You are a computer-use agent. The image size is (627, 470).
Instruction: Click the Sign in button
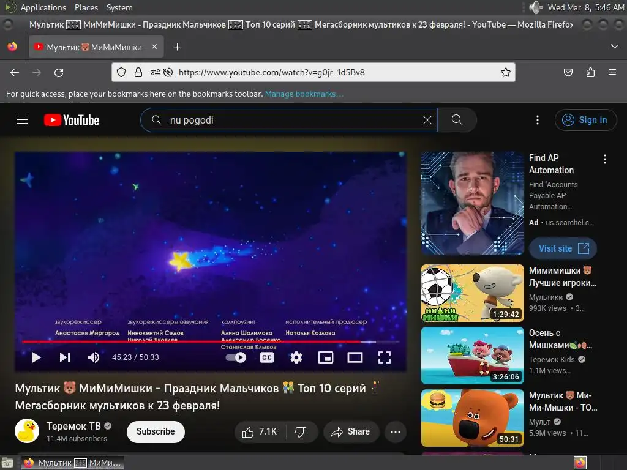585,120
